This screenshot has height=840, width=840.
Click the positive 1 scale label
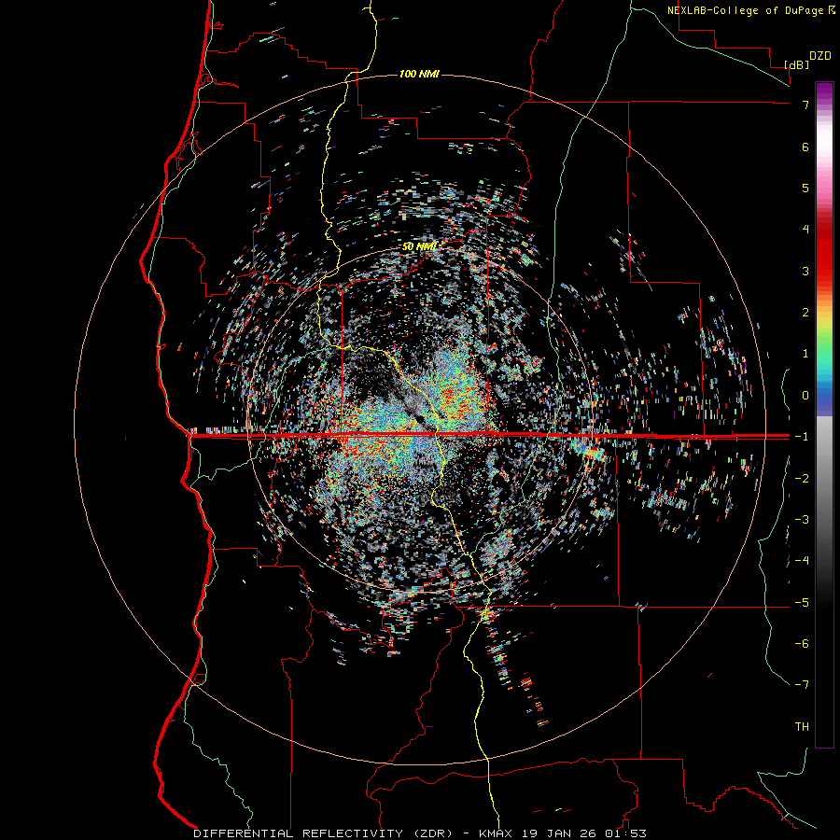tap(805, 354)
